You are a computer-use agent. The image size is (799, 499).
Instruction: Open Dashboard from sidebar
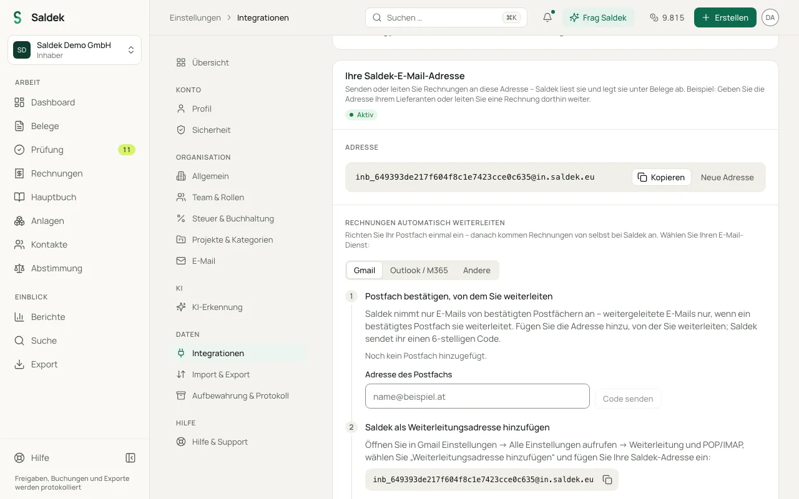(75, 102)
